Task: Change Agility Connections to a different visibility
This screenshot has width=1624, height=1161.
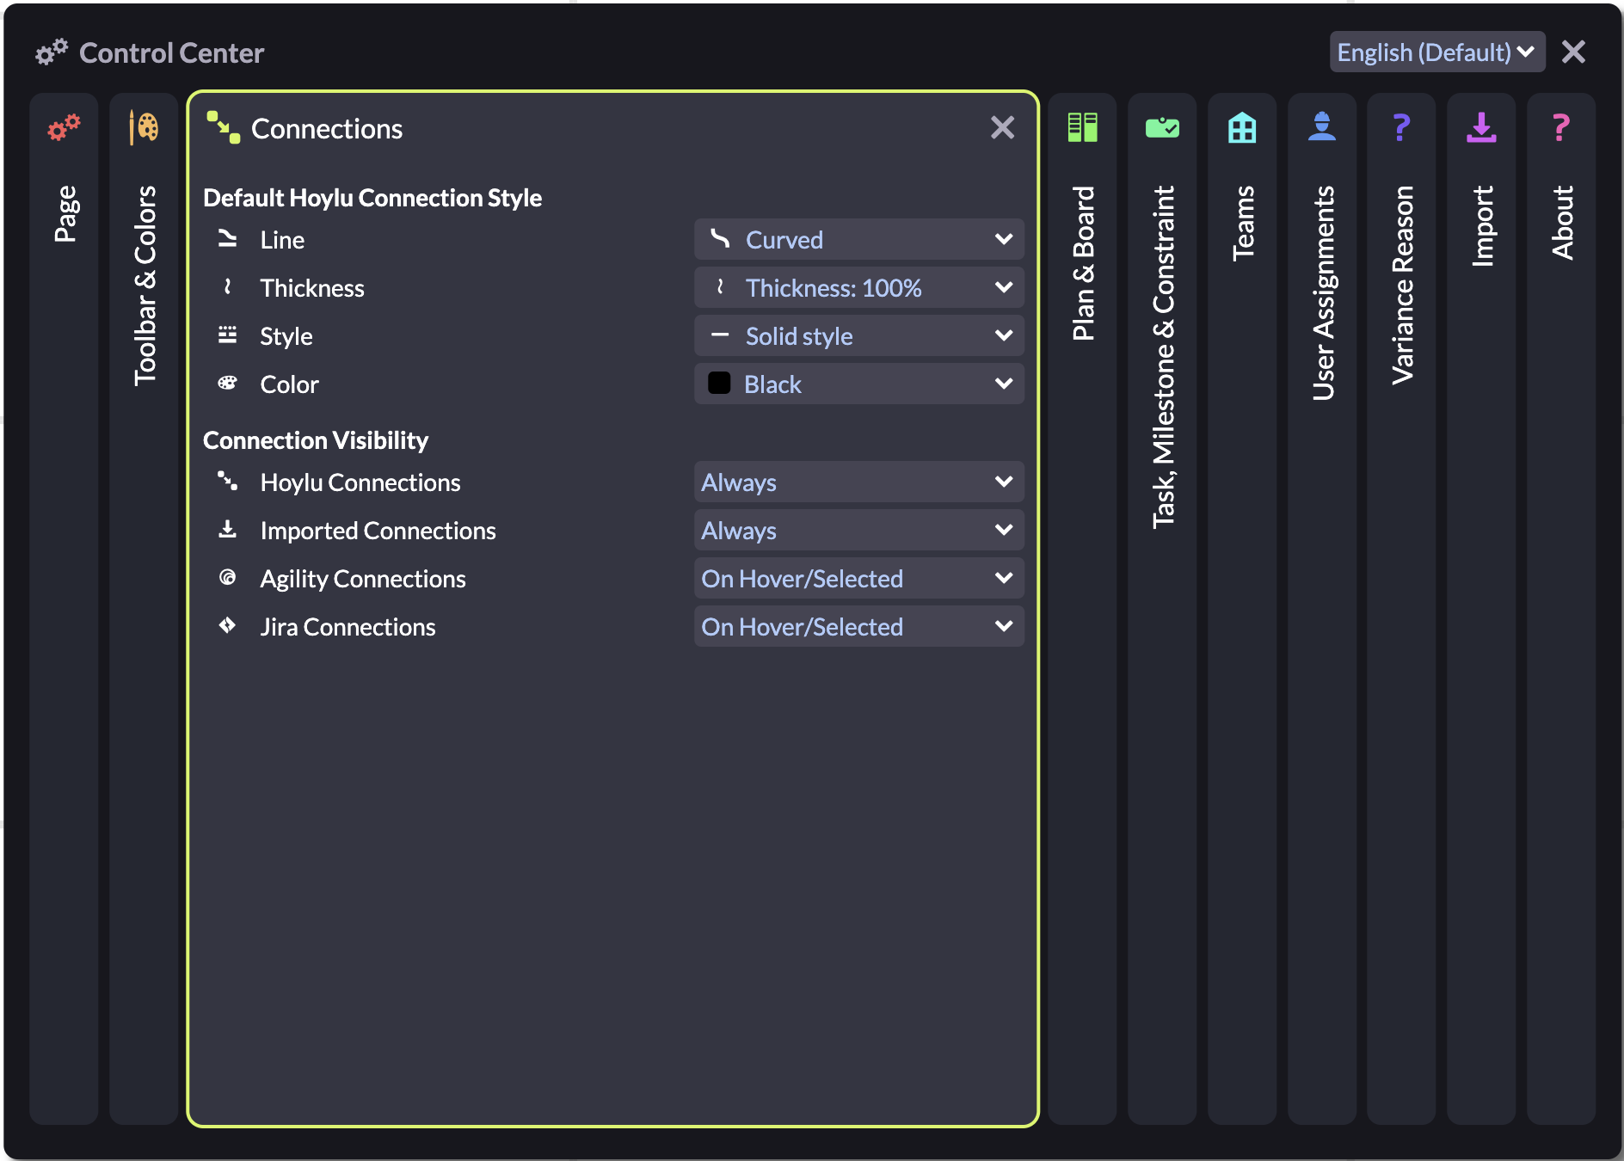Action: (858, 578)
